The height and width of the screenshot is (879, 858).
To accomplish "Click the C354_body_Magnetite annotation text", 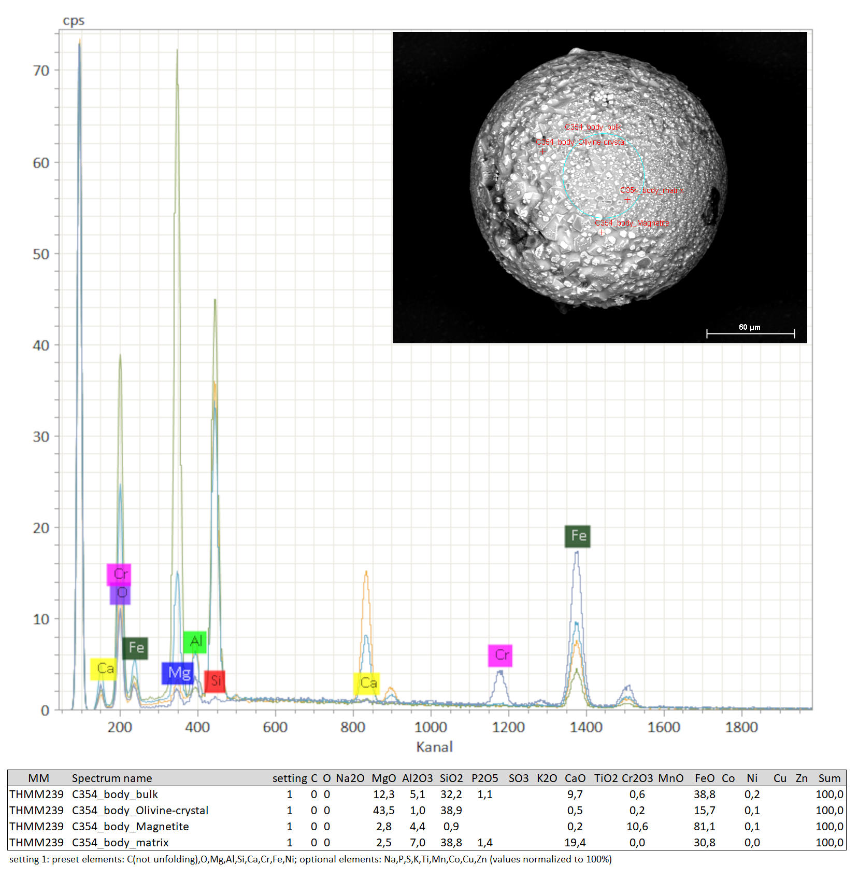I will [632, 223].
